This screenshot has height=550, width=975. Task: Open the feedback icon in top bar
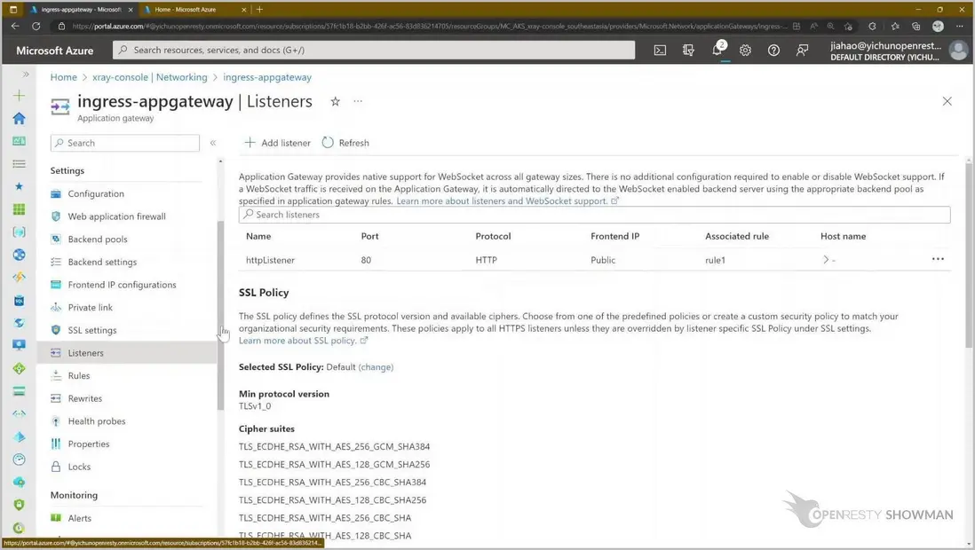(x=802, y=51)
